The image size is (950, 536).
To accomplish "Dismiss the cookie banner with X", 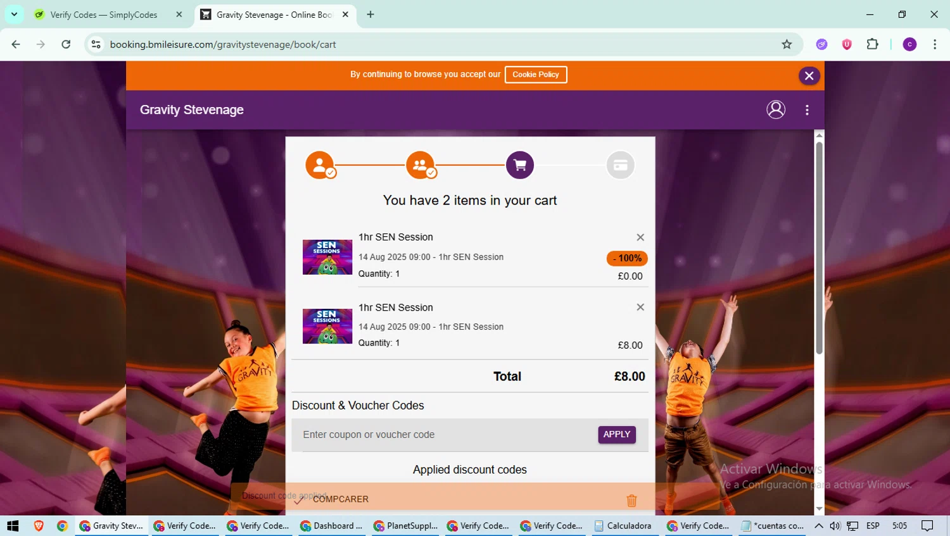I will [x=809, y=76].
